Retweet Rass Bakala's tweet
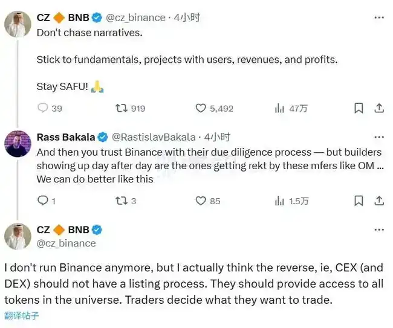 click(121, 201)
